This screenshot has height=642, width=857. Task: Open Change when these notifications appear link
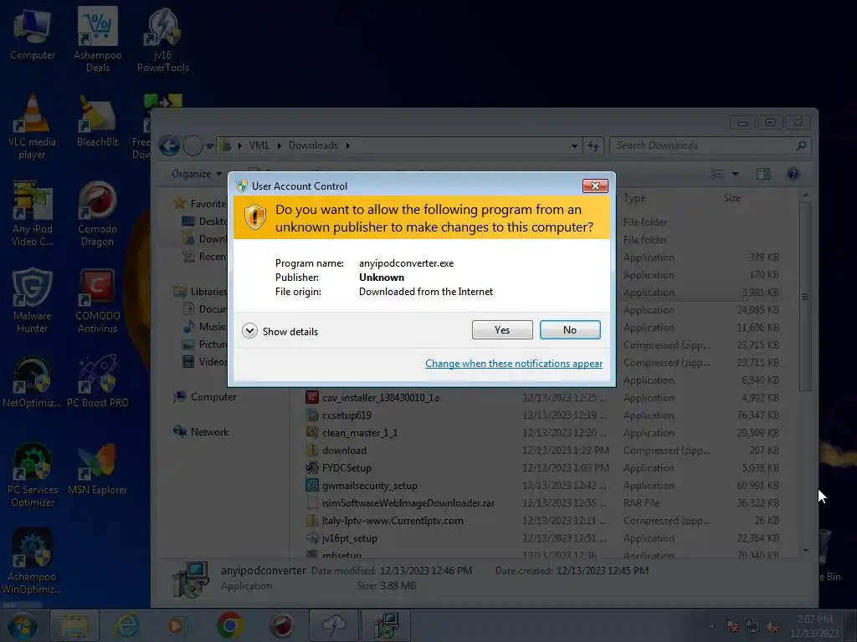[514, 364]
